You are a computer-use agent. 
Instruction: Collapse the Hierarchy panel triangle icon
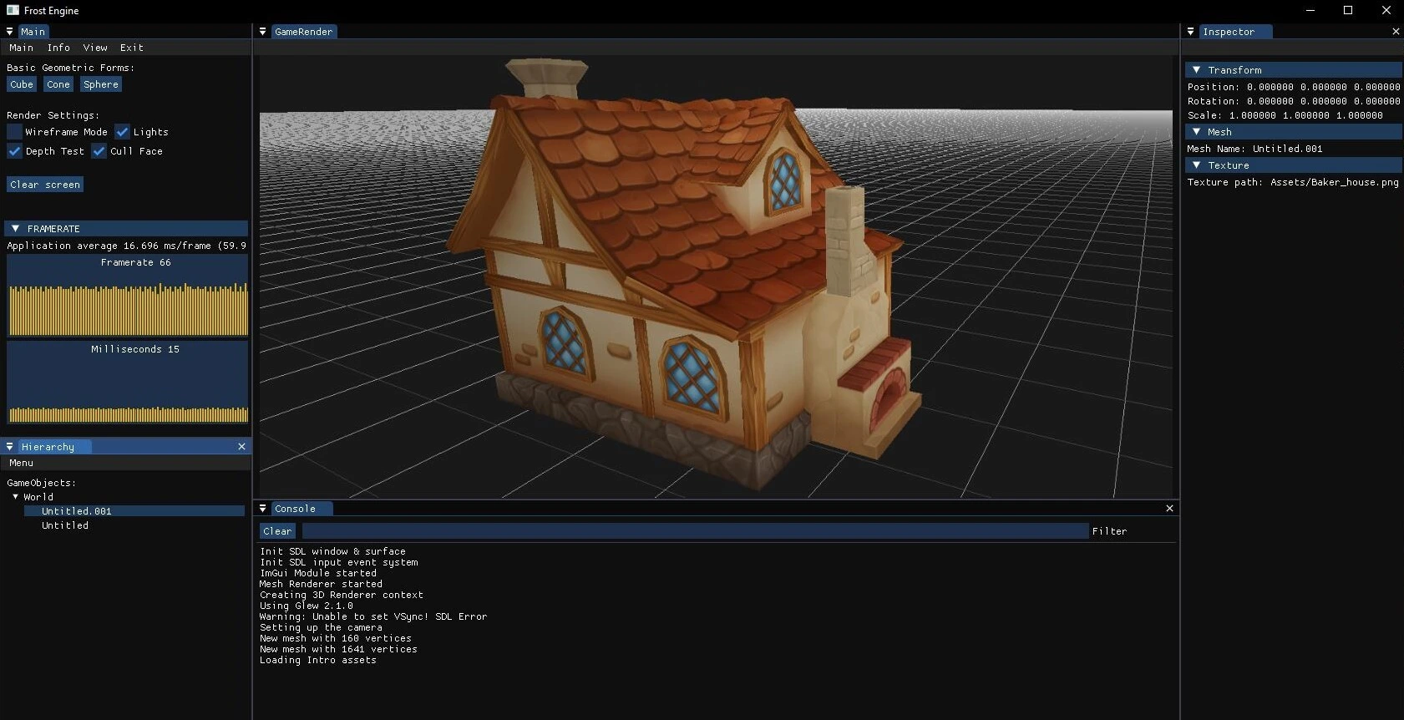click(9, 447)
